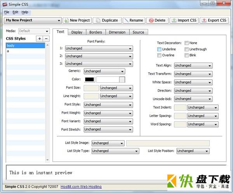Screen dimensions: 233x193
Task: Click the color picker button beside Color field
Action: 122,80
